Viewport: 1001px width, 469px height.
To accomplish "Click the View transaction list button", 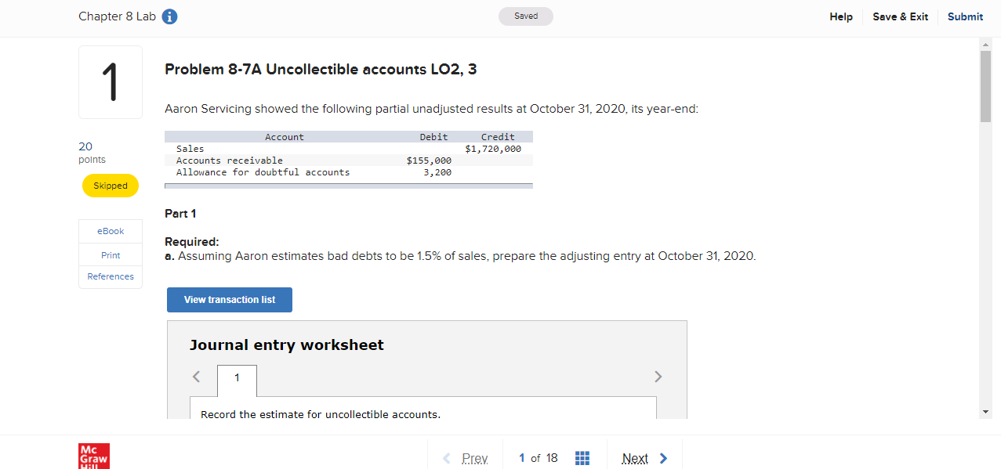I will coord(229,299).
